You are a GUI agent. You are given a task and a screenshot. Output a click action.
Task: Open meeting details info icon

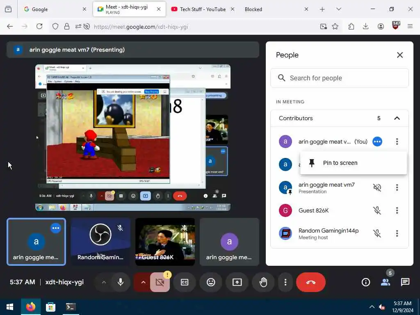coord(365,282)
